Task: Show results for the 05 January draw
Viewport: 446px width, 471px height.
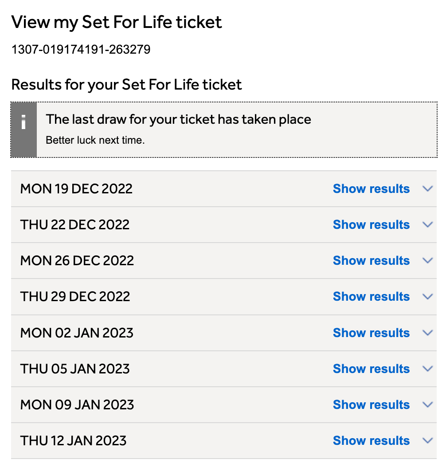Action: (x=371, y=369)
